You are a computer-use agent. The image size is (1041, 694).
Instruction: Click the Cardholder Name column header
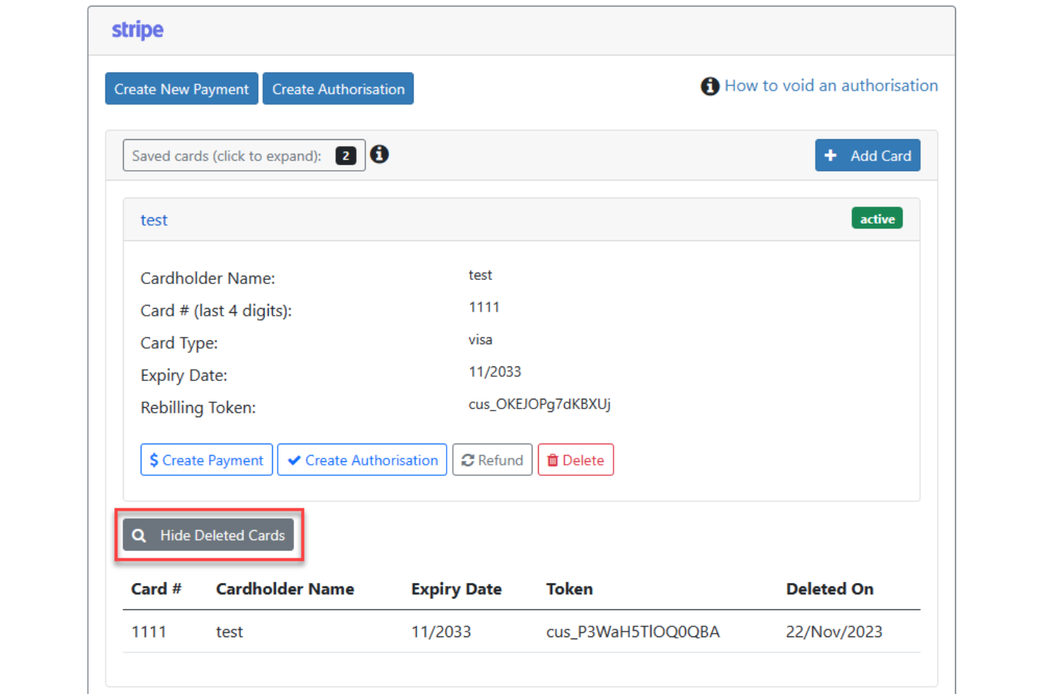click(285, 589)
